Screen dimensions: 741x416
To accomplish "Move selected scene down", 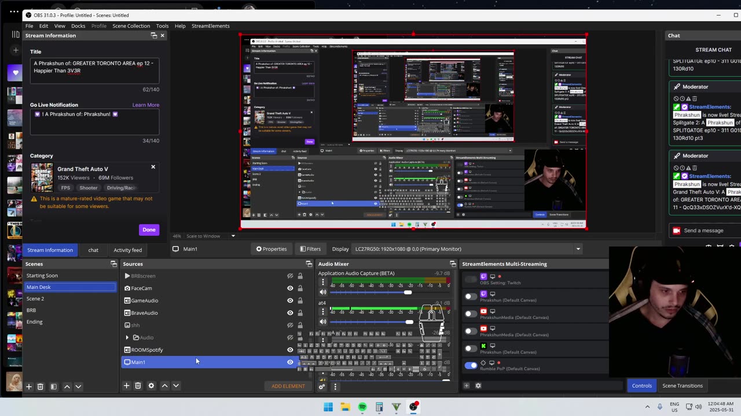I will (78, 387).
